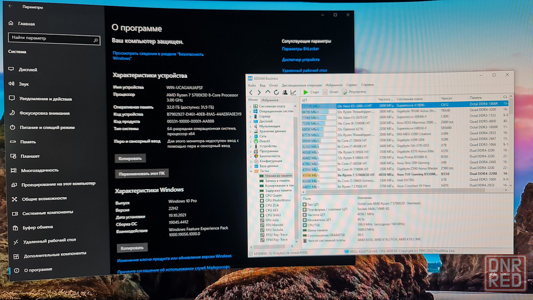Select the FP64 Ray-Trace test
Viewport: 533px width, 300px height.
pyautogui.click(x=274, y=240)
